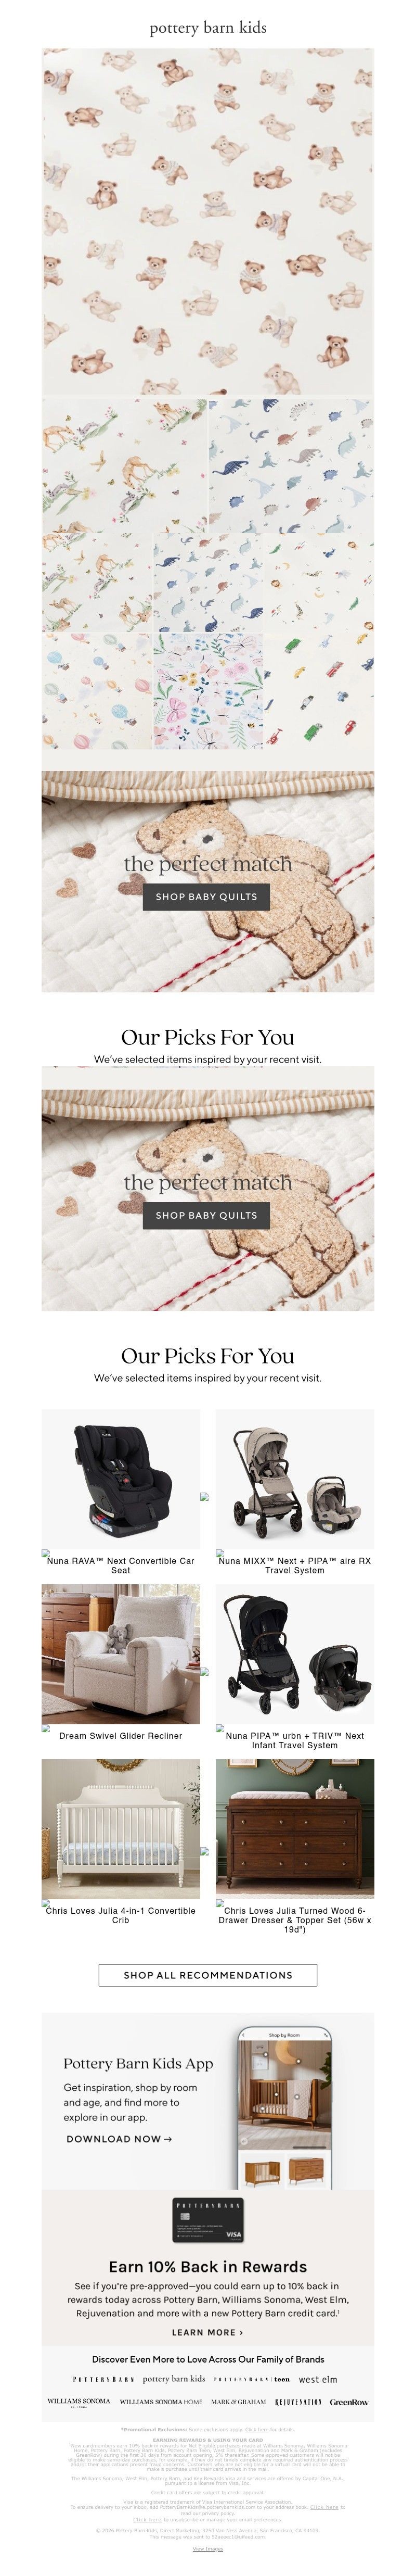
Task: Open the Pottery Barn Teen brand logo
Action: point(252,2379)
